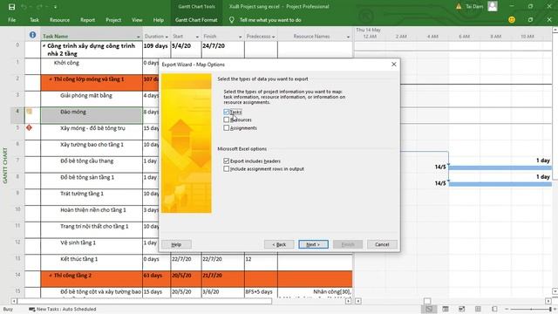The image size is (558, 314).
Task: Open Duration column filter dropdown
Action: [x=167, y=37]
